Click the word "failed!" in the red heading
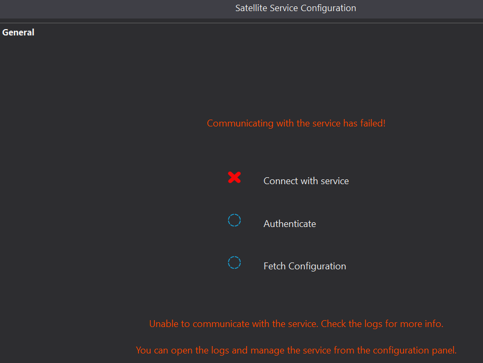 coord(372,123)
